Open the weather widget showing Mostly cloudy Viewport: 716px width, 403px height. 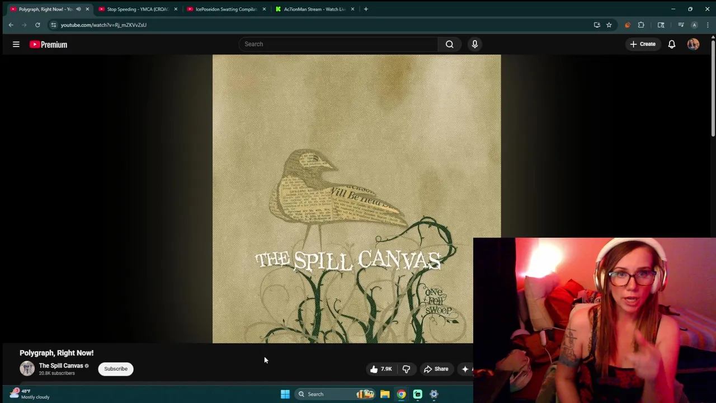coord(30,394)
